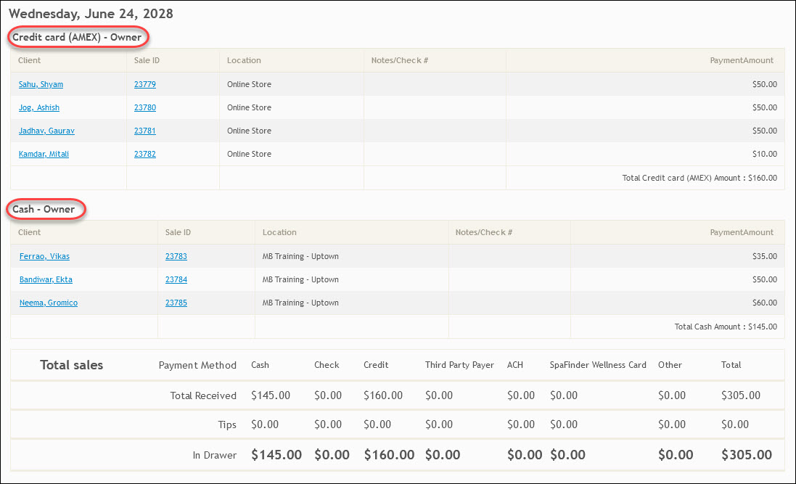
Task: Open client link Ferrao, Vikas
Action: tap(44, 256)
